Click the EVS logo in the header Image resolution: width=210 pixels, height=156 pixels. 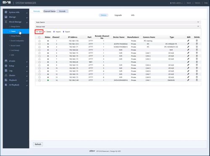pos(7,3)
